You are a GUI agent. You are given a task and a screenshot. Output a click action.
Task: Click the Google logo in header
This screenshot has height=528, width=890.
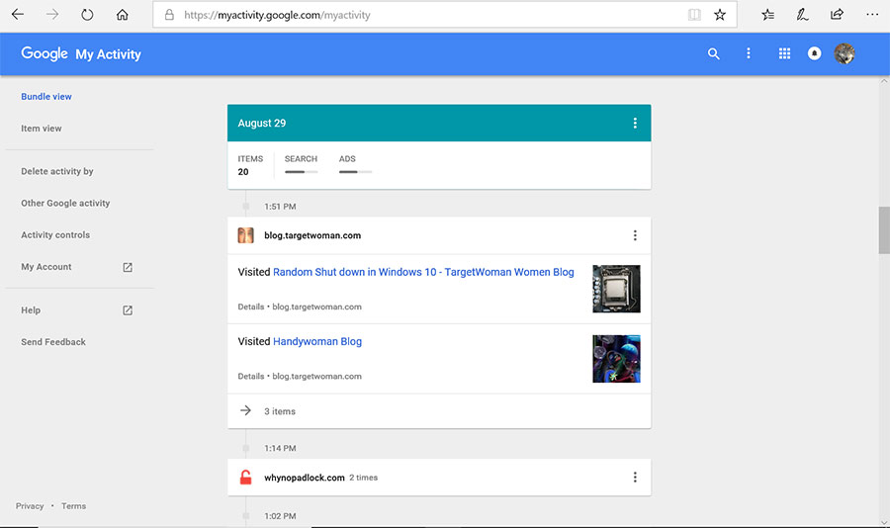[x=44, y=53]
